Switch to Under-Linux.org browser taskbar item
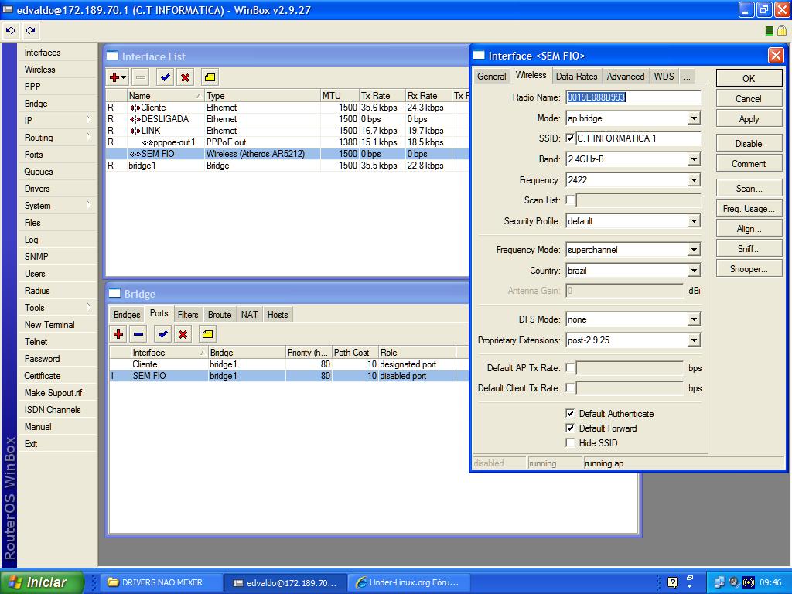The image size is (792, 594). (410, 582)
